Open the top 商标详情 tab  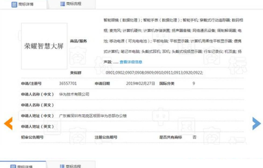(x=23, y=4)
